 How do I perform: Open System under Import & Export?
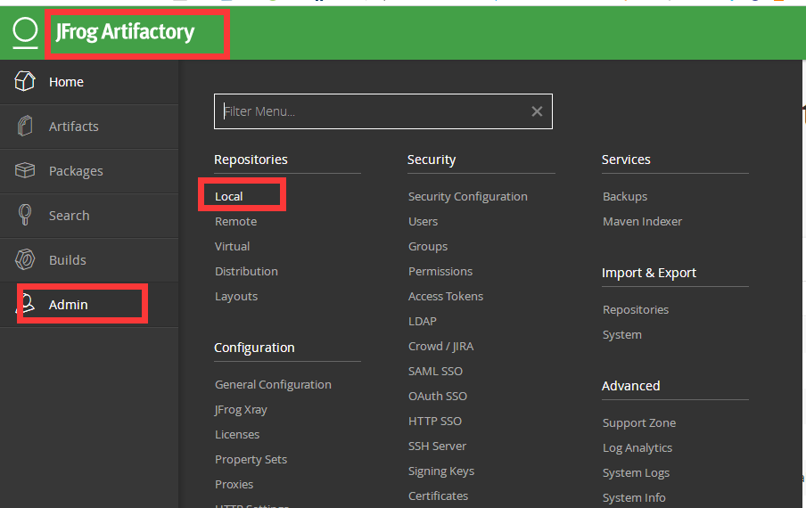tap(622, 334)
